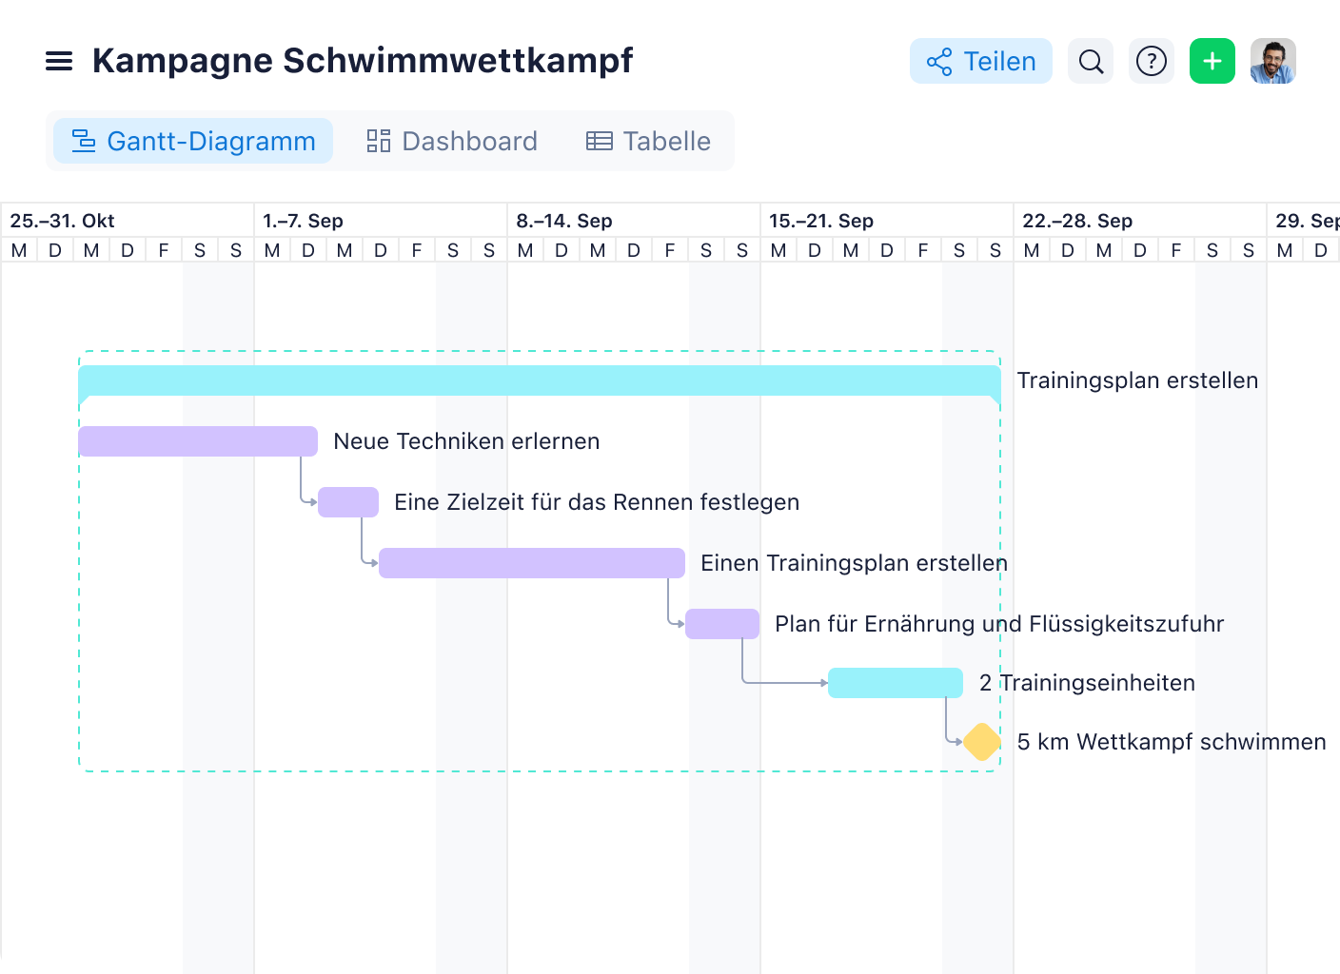The image size is (1340, 974).
Task: Select the Trainingsplan erstellen summary bar
Action: 539,379
